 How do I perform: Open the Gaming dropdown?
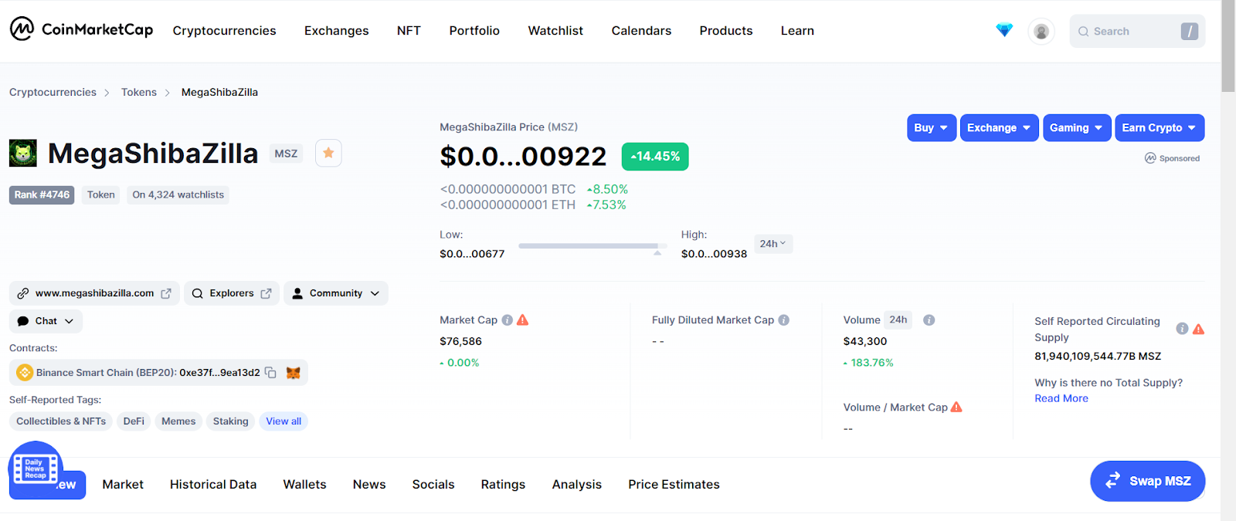pos(1077,128)
